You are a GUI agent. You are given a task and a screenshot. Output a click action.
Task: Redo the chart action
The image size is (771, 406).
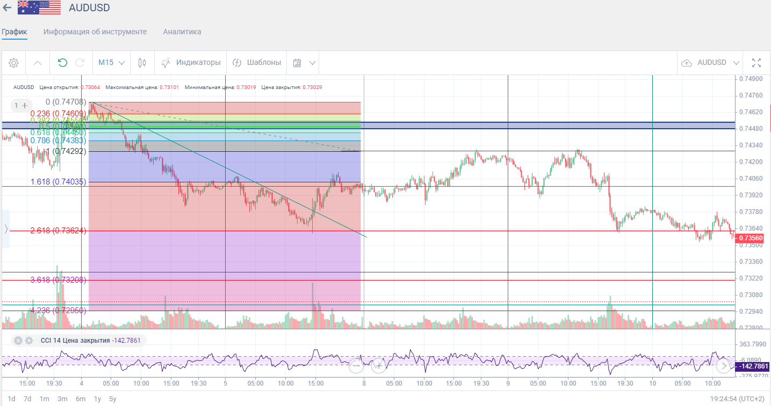(x=80, y=63)
